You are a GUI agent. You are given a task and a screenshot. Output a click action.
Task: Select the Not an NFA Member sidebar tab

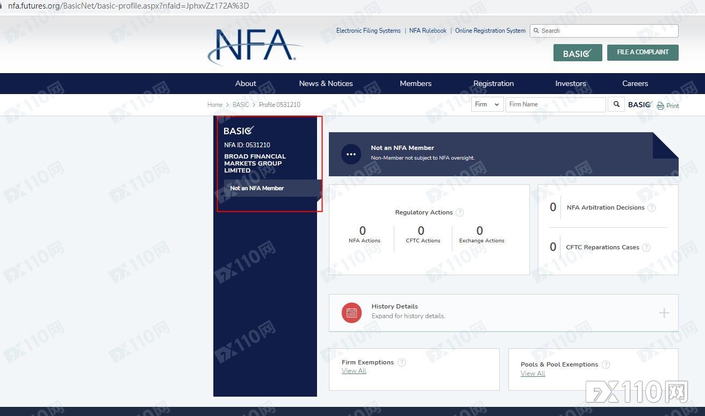pyautogui.click(x=272, y=188)
